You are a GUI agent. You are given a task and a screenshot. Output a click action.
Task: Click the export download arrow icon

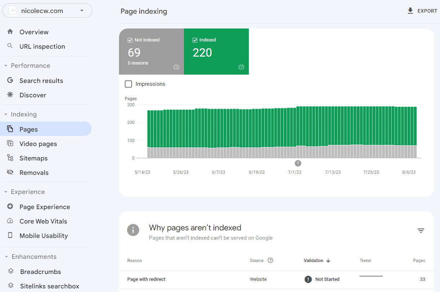pos(410,11)
